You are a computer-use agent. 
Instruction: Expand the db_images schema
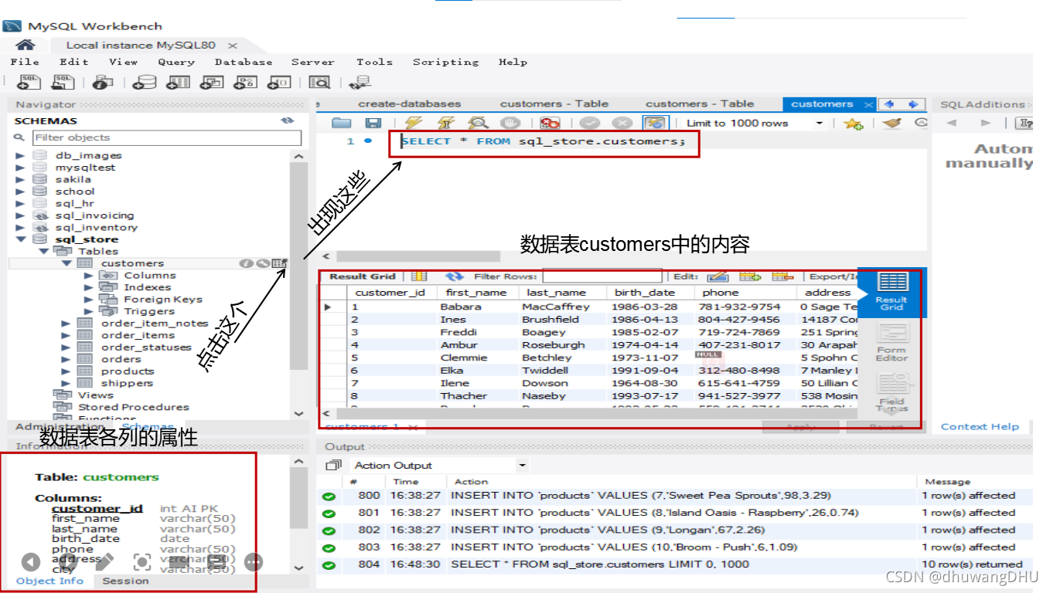(x=20, y=155)
